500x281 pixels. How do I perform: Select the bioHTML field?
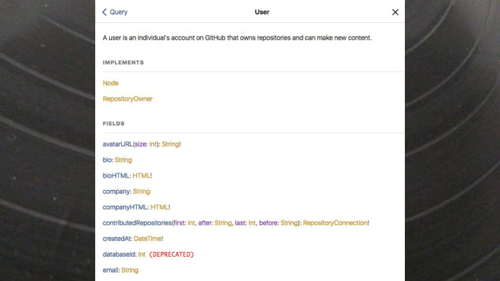coord(116,176)
